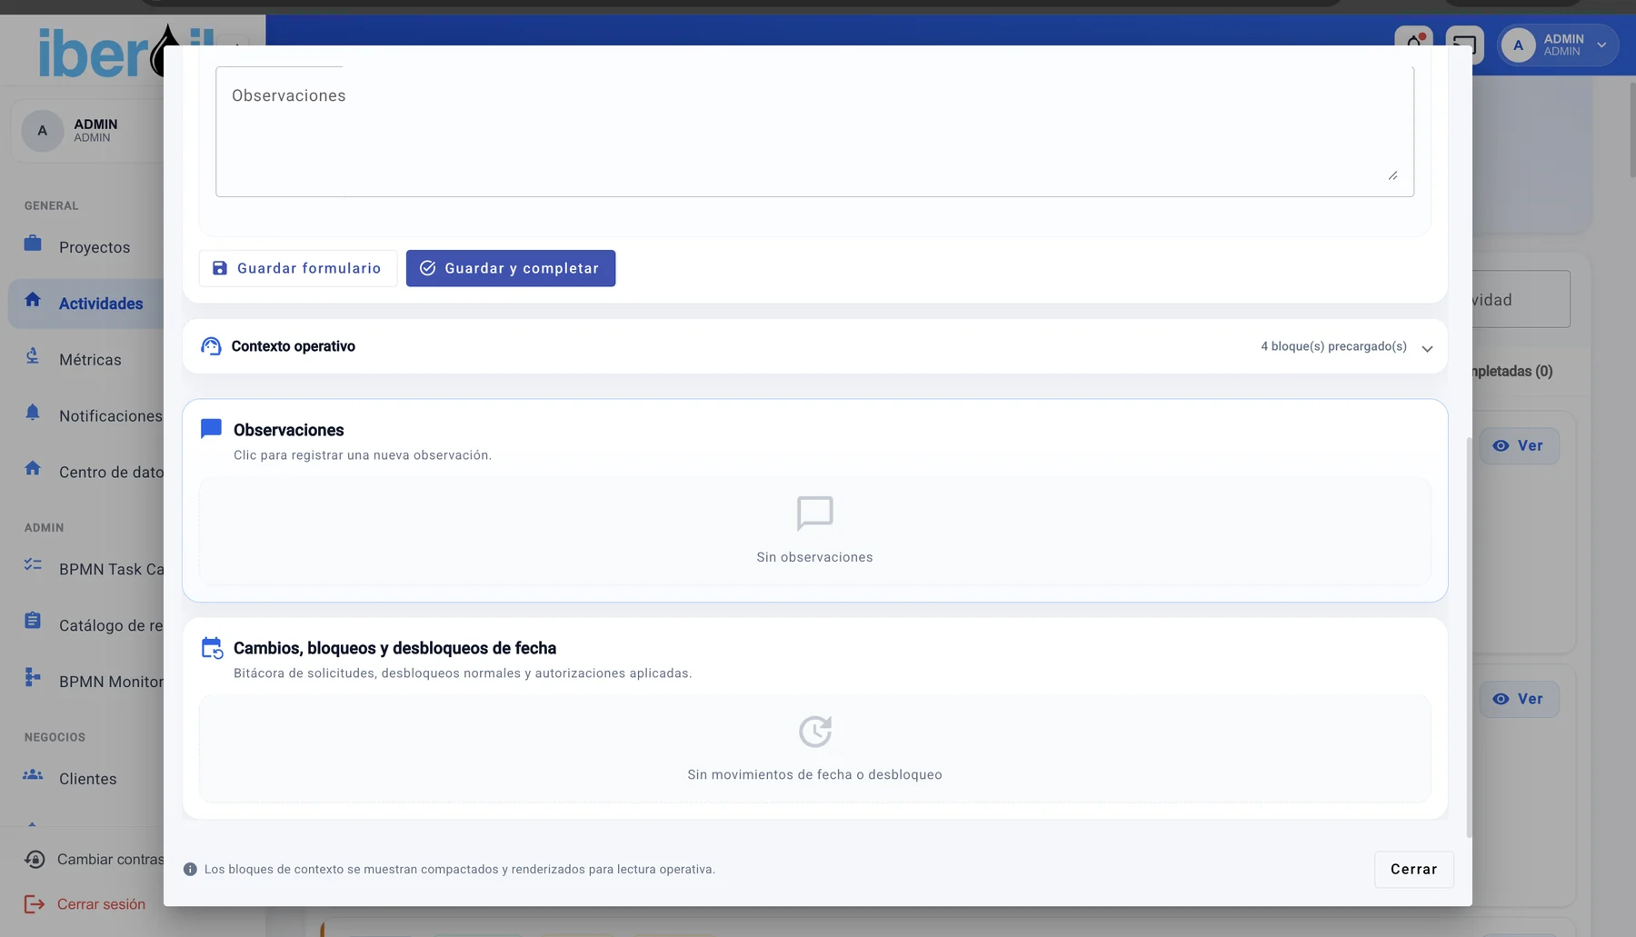Click the Cambiar contraseña lock icon
Image resolution: width=1636 pixels, height=937 pixels.
tap(35, 860)
